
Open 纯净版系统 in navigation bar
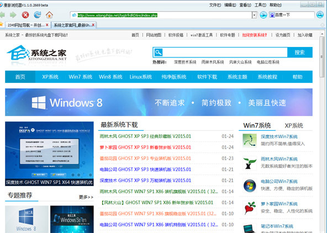click(x=173, y=77)
